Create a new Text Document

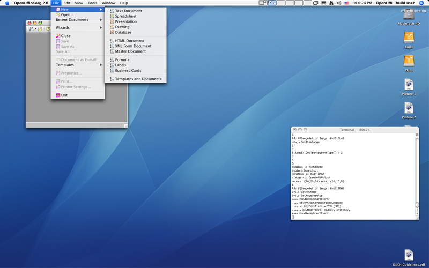pos(136,11)
